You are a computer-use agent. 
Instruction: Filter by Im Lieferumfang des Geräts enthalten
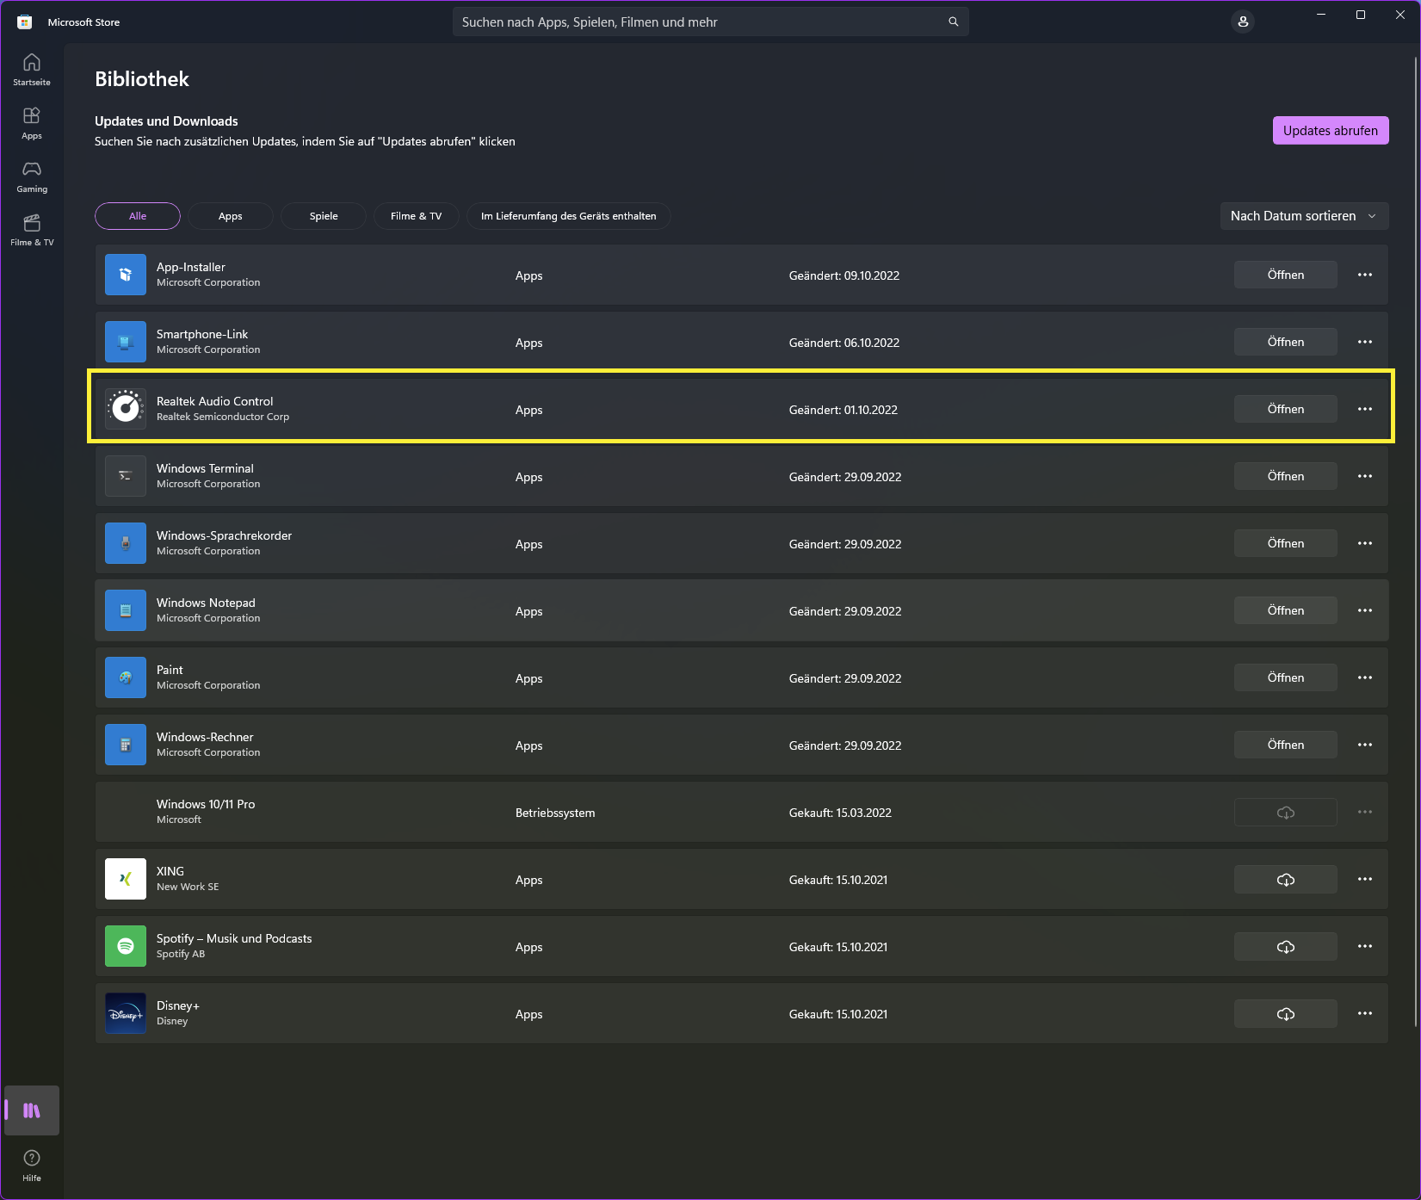pos(569,216)
